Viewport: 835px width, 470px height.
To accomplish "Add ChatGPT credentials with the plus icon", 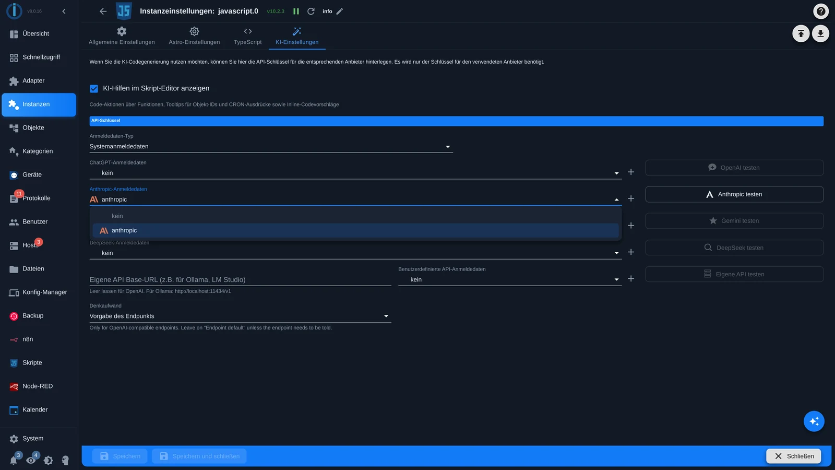I will (631, 172).
